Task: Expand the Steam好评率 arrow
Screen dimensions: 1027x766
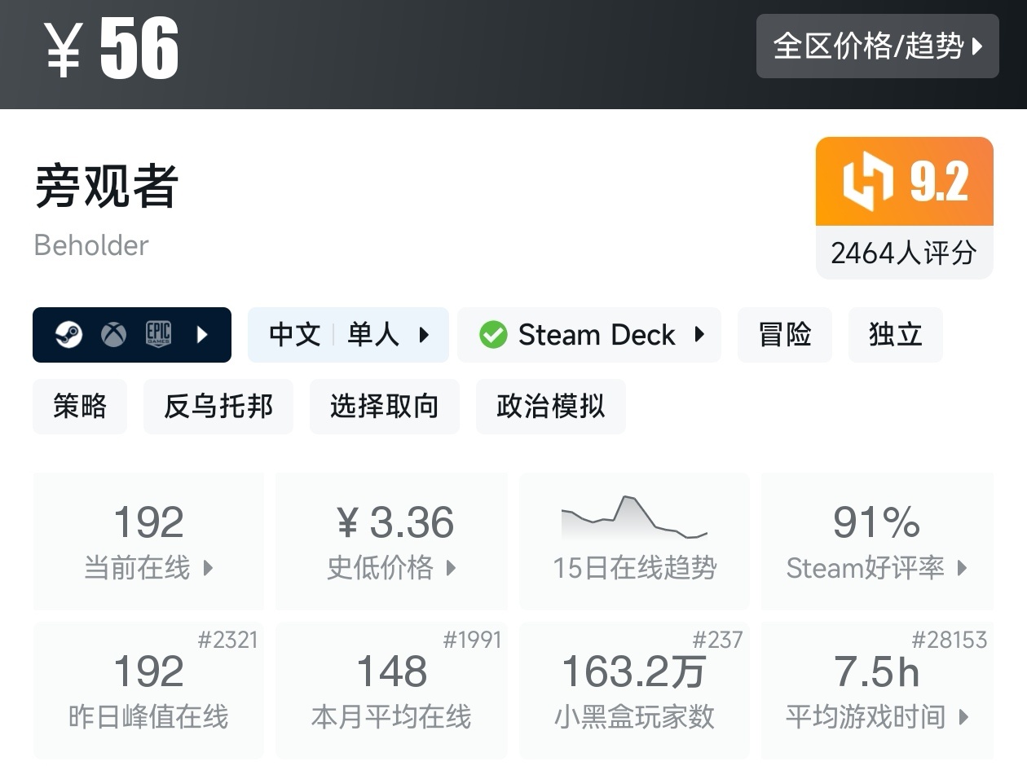Action: tap(963, 568)
